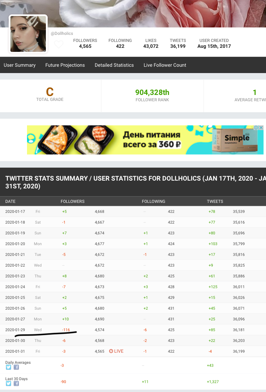Click the DATE column header

10,201
